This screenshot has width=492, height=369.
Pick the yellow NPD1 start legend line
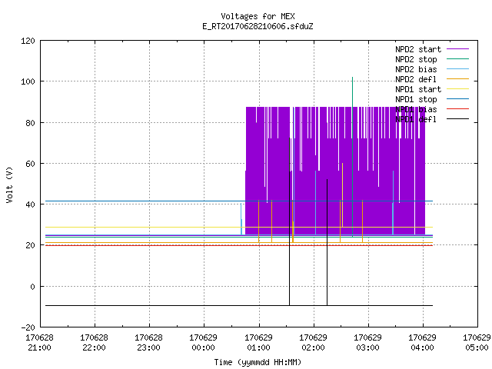click(x=457, y=89)
